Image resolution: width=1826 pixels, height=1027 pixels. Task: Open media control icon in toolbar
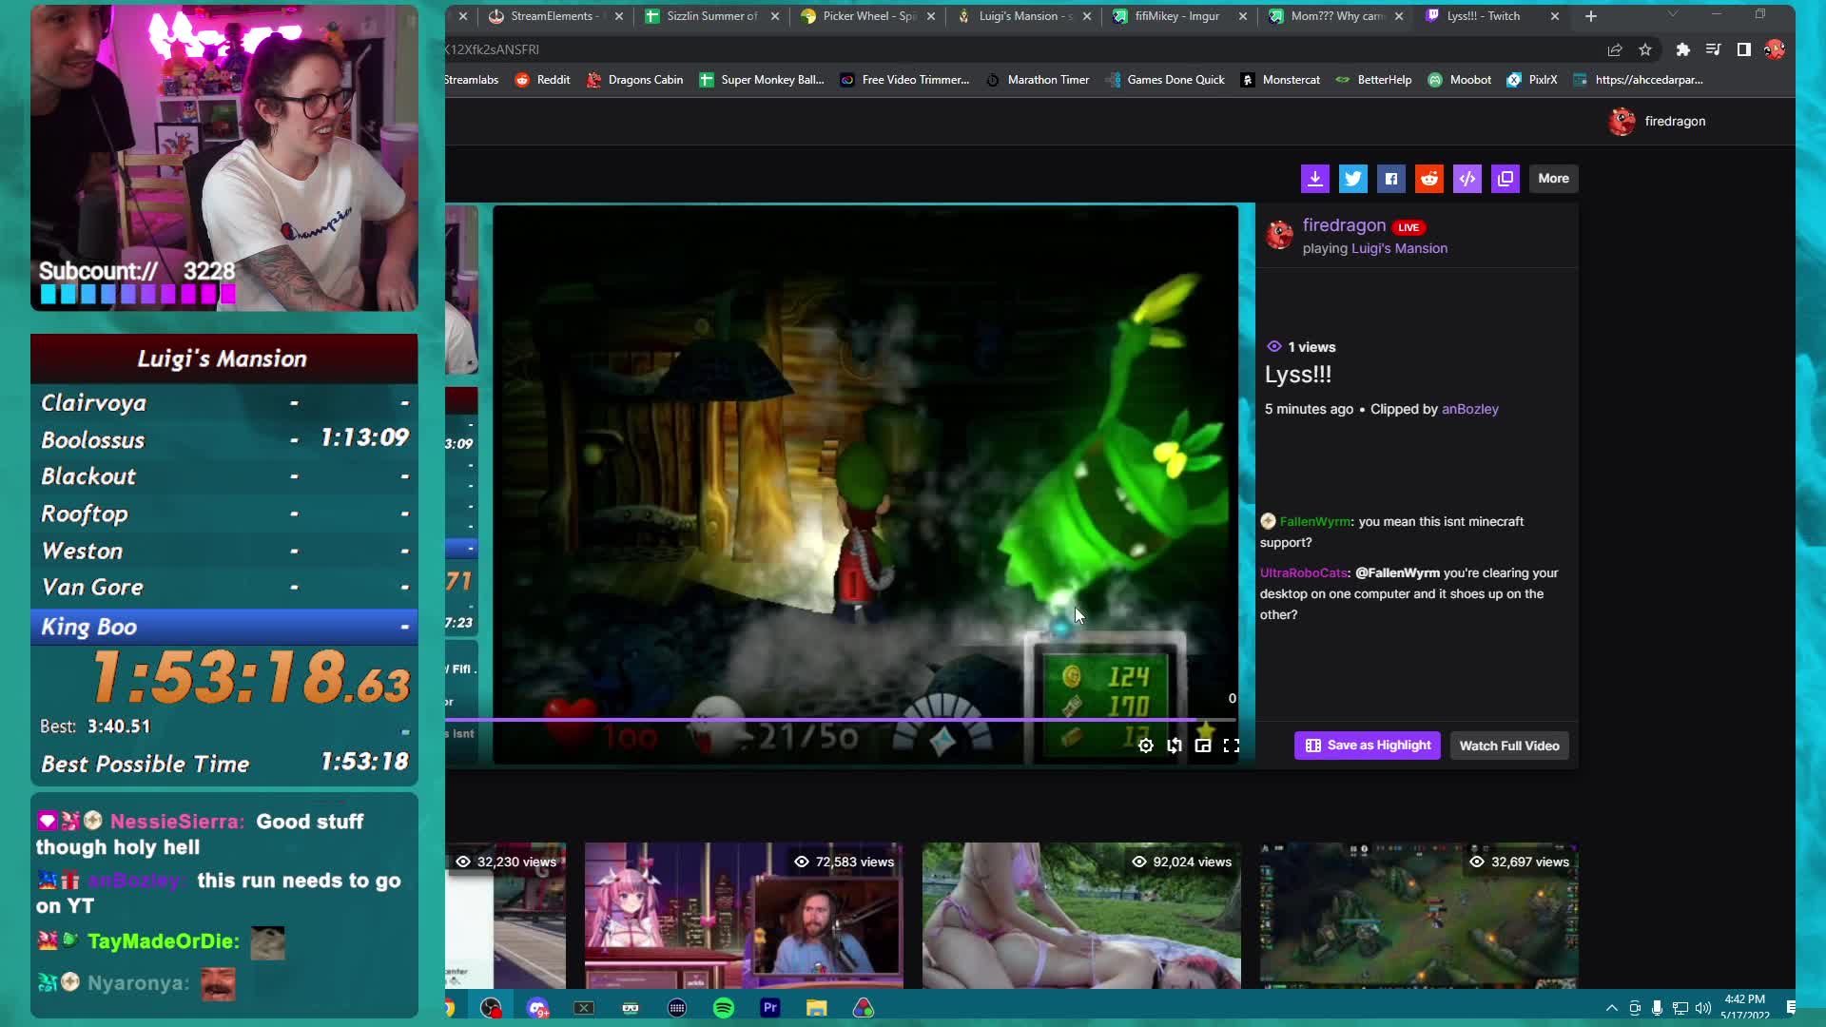[1713, 49]
